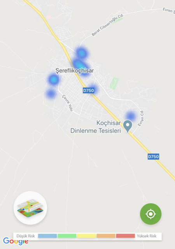
Task: Tap the Düşük Risk legend label
Action: tap(26, 236)
